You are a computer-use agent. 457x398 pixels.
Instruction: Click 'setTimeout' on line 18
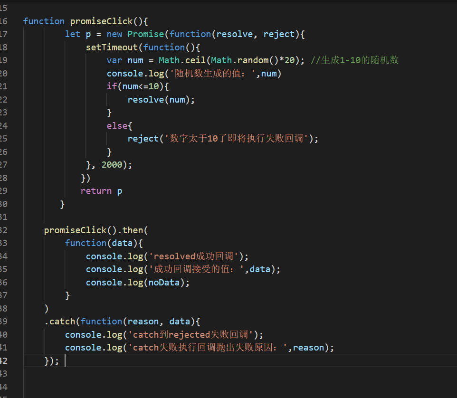[x=112, y=47]
